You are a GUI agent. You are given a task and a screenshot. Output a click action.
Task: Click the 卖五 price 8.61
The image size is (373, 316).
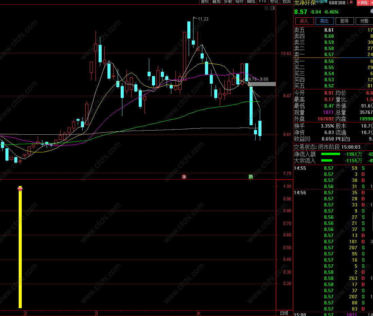coord(329,30)
